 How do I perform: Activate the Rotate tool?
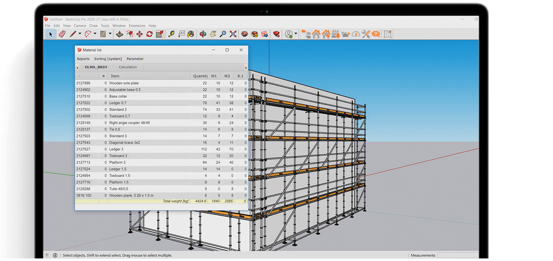point(149,34)
